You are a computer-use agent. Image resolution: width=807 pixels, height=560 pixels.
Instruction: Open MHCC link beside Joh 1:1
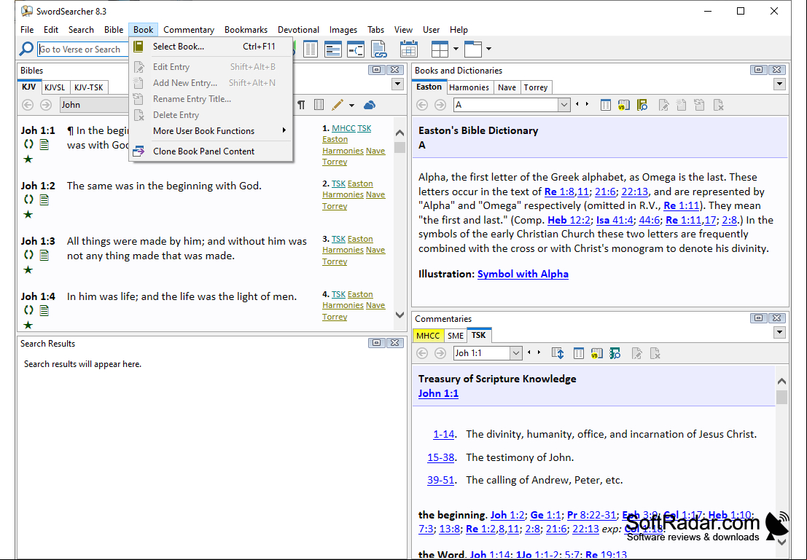[343, 128]
